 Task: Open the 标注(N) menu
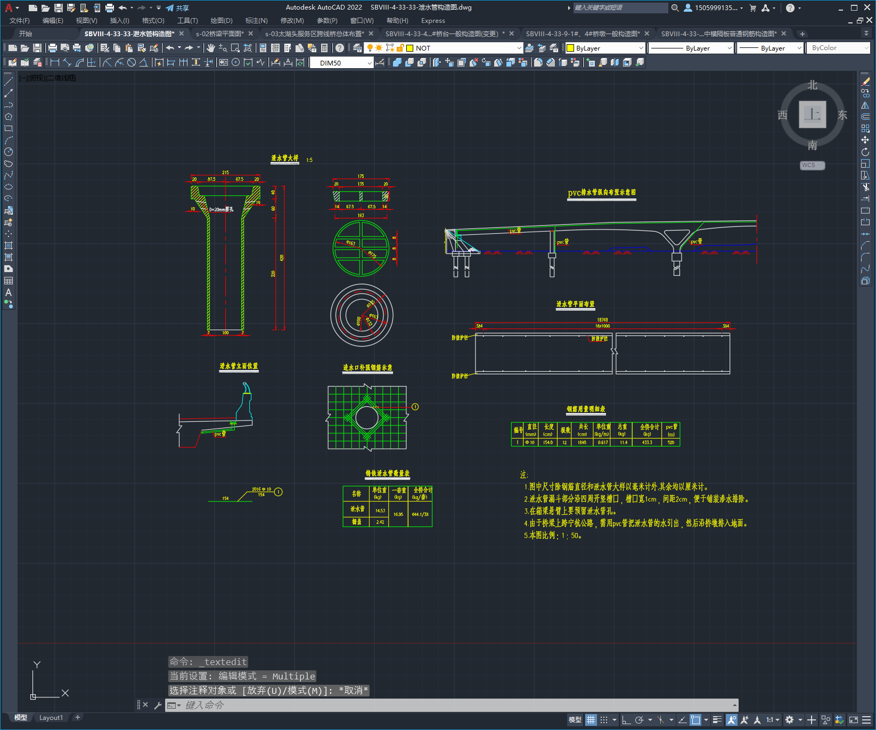point(256,21)
